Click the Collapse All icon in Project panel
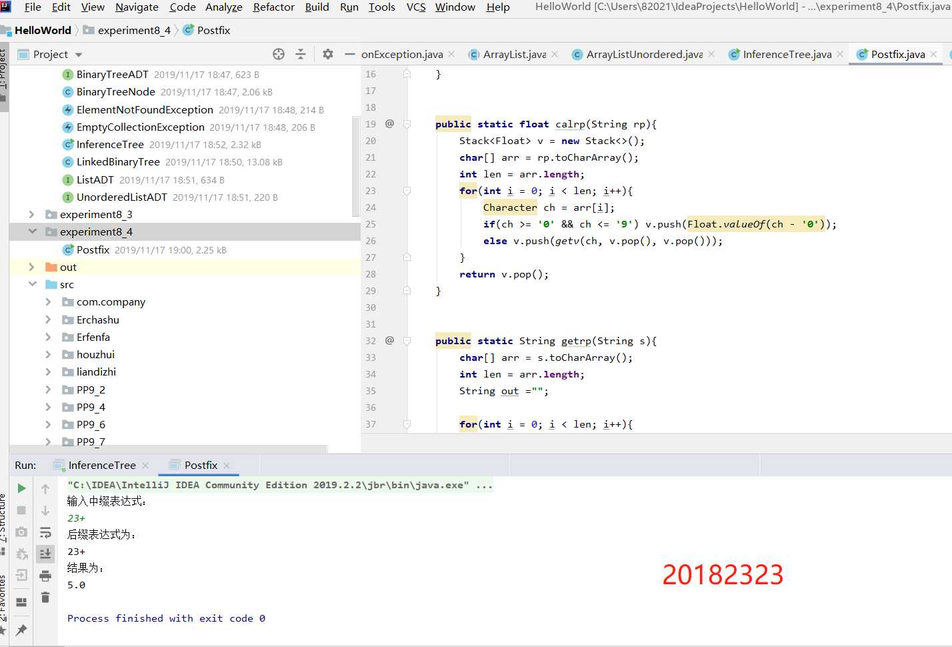 [301, 54]
